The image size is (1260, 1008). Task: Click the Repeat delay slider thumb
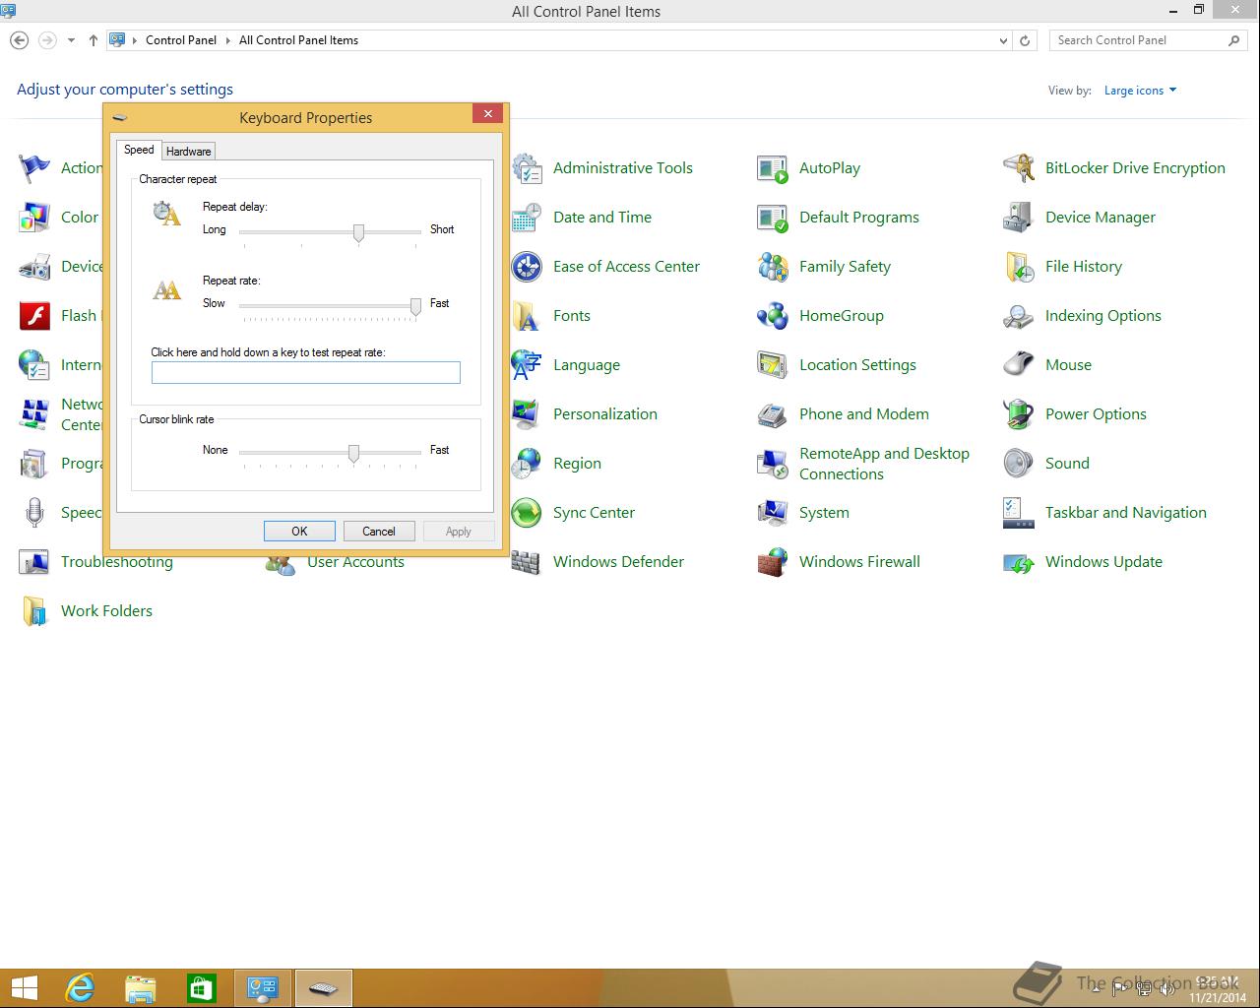pyautogui.click(x=358, y=232)
